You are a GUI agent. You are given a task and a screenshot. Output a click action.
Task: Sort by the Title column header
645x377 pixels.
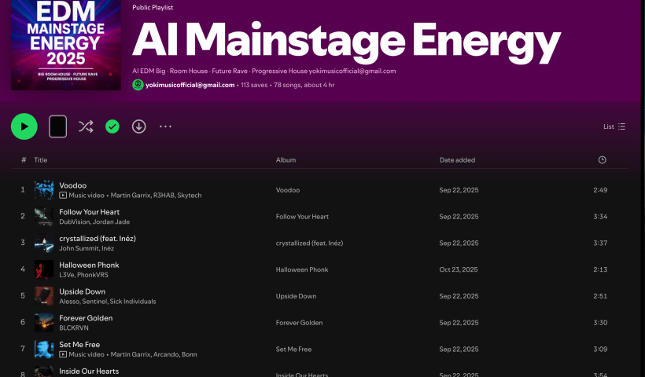click(x=41, y=160)
